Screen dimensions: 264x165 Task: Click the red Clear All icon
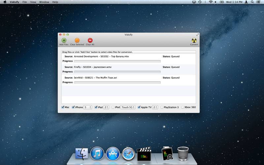point(90,40)
